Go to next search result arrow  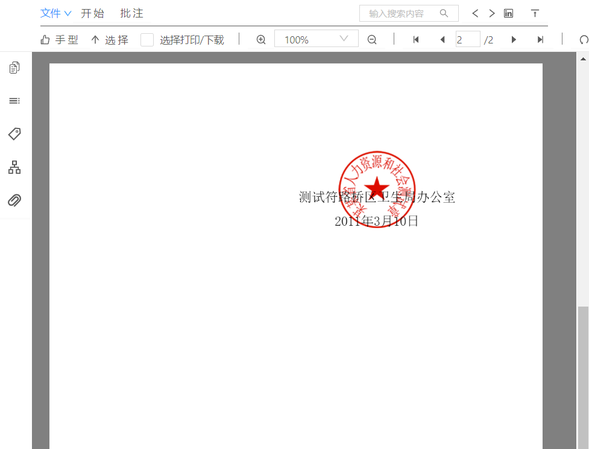tap(492, 13)
